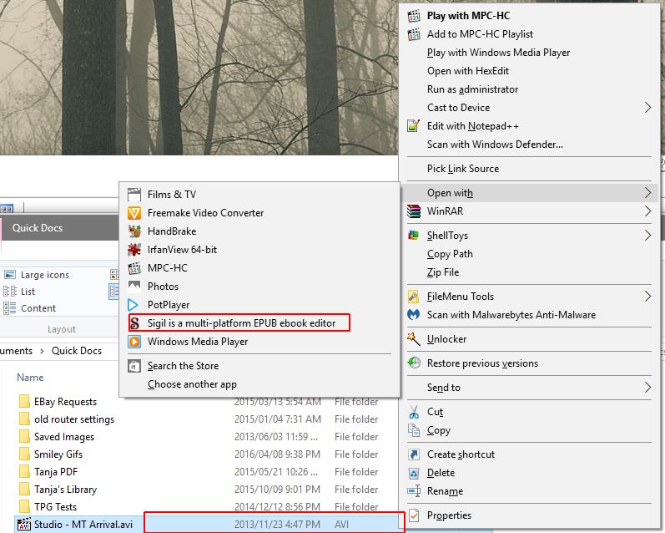Choose Play with Windows Media Player
Image resolution: width=665 pixels, height=533 pixels.
[x=498, y=53]
